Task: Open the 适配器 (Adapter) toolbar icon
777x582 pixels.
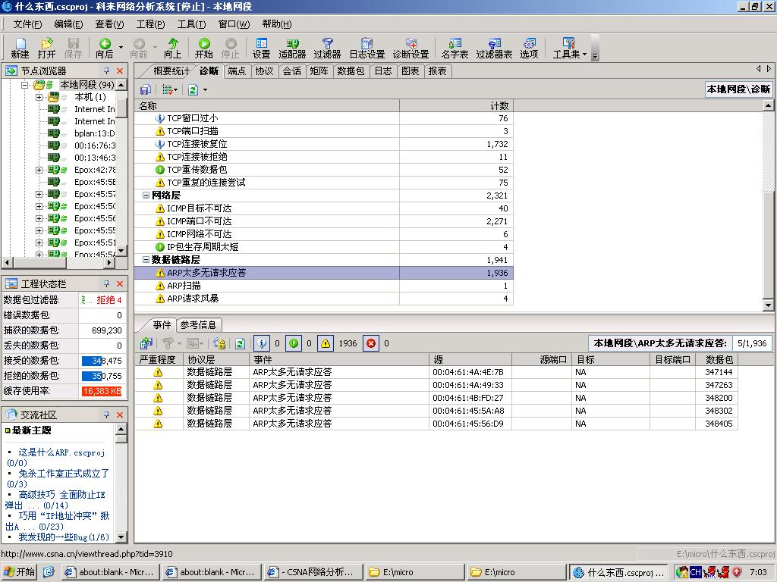Action: coord(292,48)
